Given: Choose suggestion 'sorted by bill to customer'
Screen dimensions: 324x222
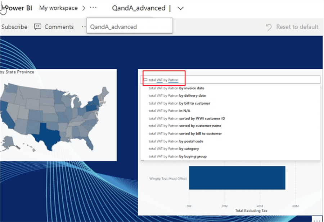Looking at the screenshot, I should tap(230, 133).
